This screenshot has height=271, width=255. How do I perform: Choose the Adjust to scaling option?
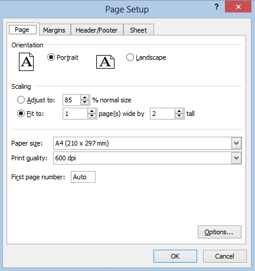coord(21,100)
